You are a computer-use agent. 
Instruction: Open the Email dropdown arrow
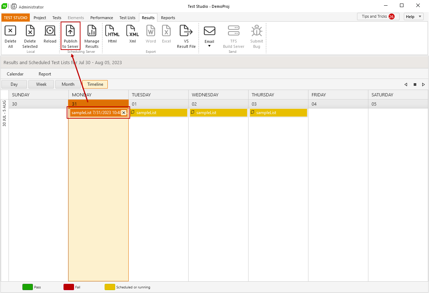tap(209, 46)
